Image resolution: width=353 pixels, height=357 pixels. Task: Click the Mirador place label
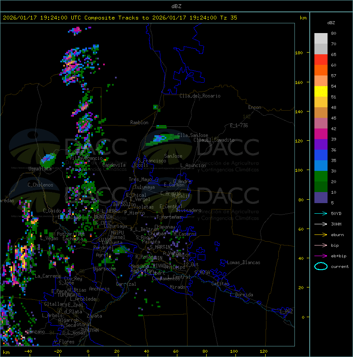(179, 287)
